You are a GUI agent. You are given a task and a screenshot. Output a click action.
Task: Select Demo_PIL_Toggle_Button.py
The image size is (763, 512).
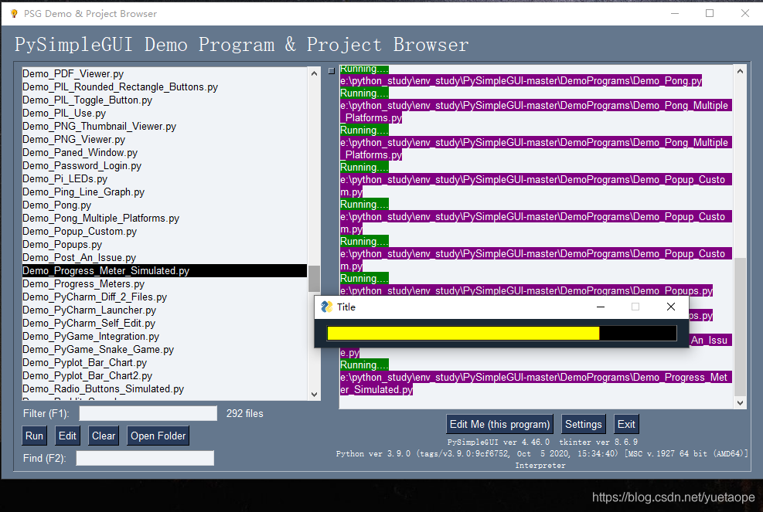pyautogui.click(x=165, y=100)
